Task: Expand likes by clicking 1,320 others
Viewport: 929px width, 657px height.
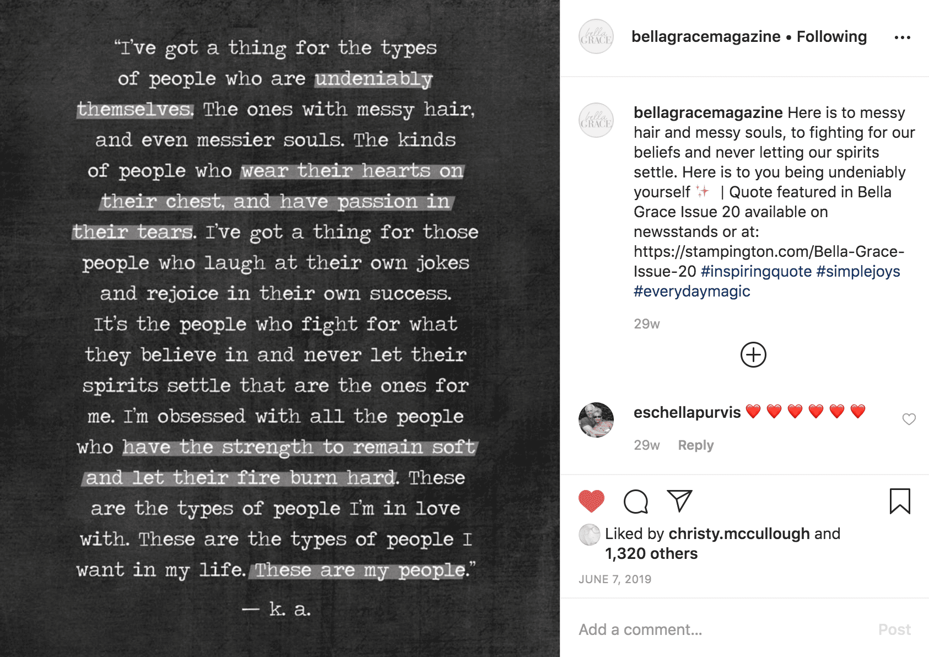Action: 650,553
